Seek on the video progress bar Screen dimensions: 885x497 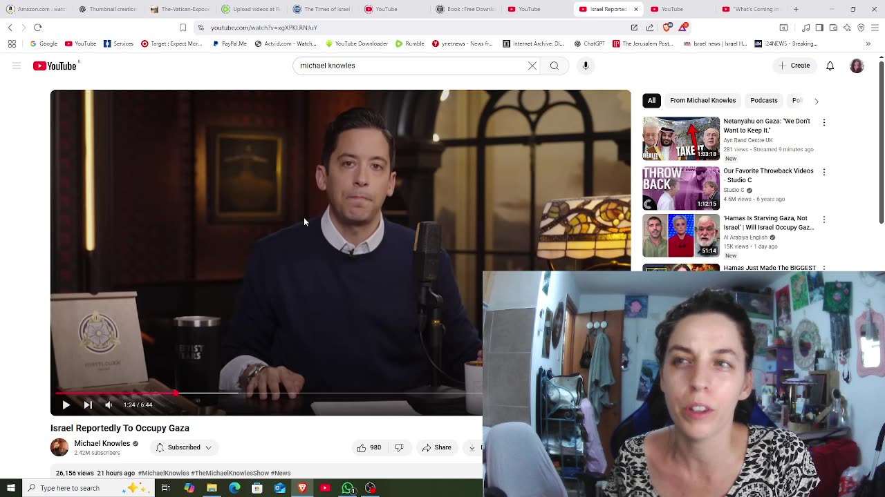point(270,393)
